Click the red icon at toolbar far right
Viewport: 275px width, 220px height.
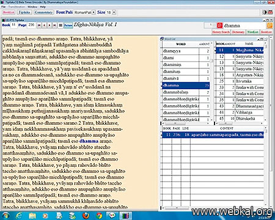270,12
